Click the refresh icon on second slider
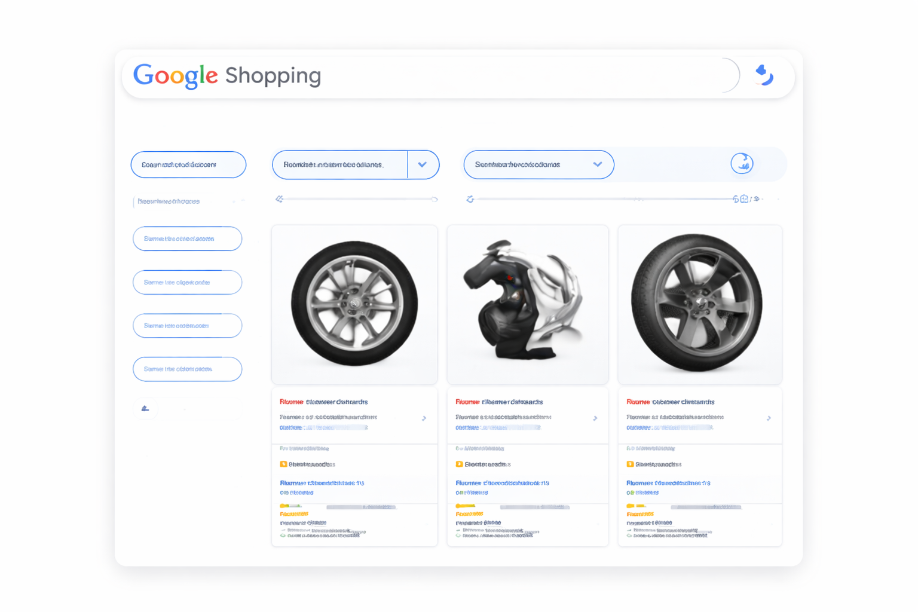Image resolution: width=918 pixels, height=612 pixels. tap(470, 199)
